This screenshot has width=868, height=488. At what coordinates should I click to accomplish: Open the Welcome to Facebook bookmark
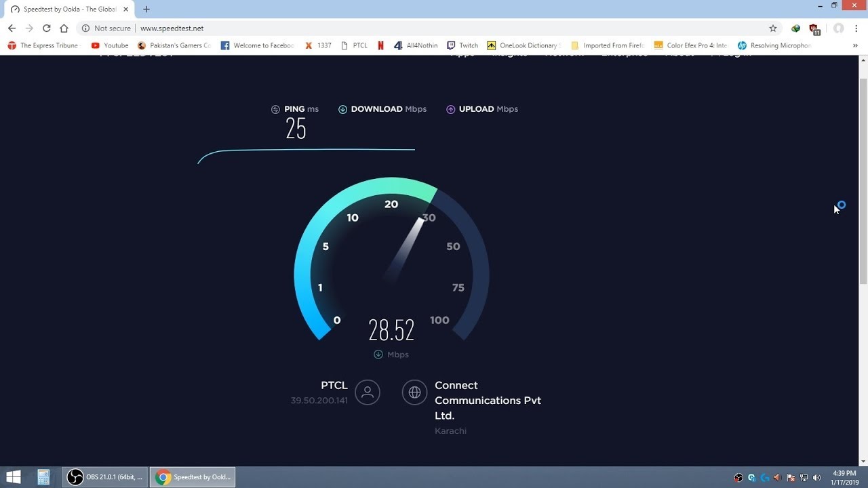[x=258, y=45]
